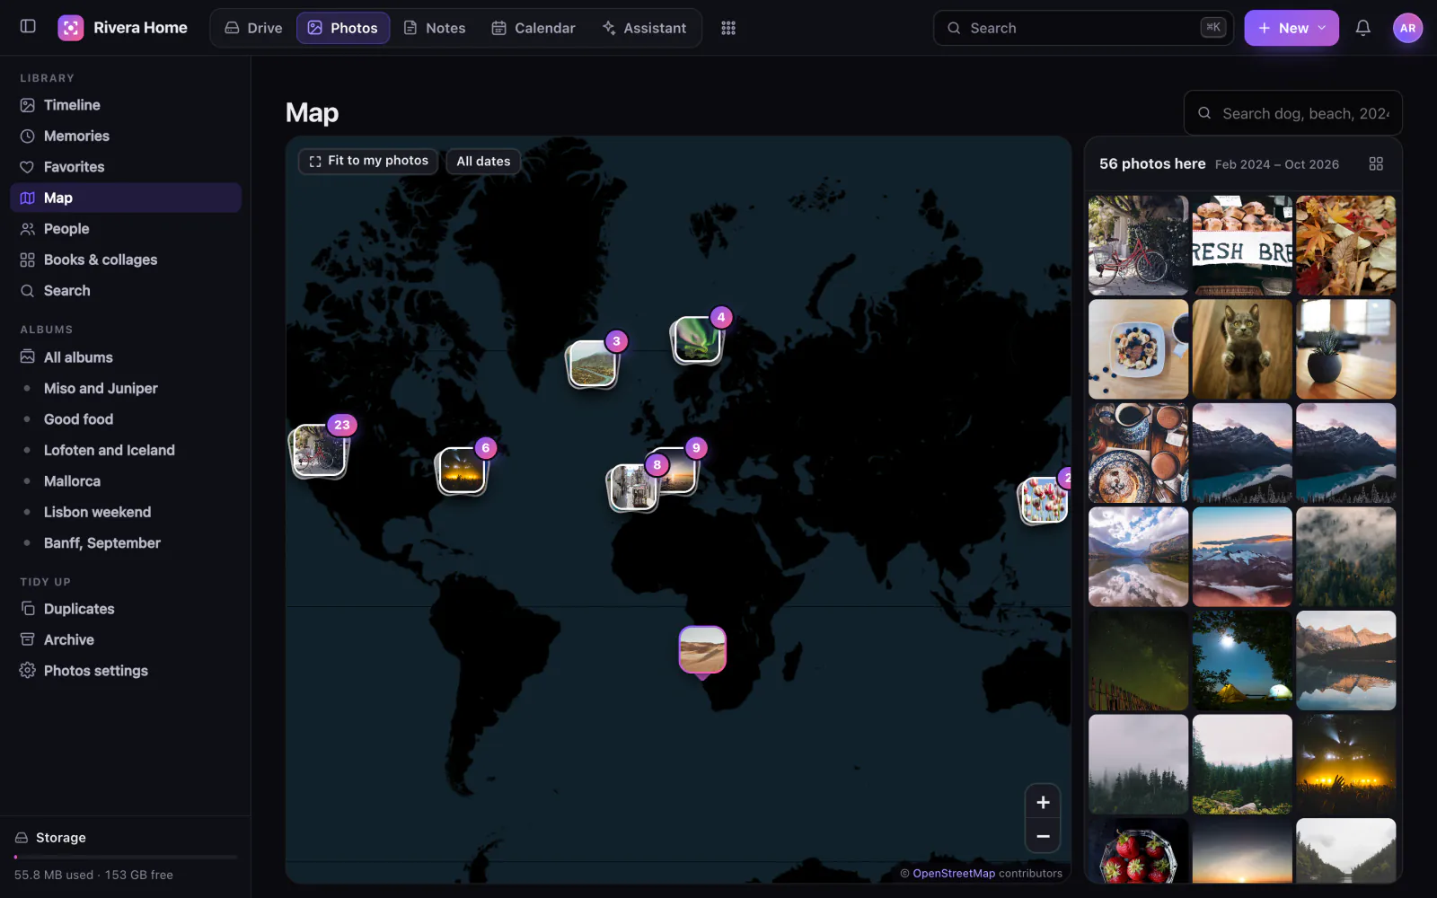Select the 8-photo map cluster

pos(635,486)
